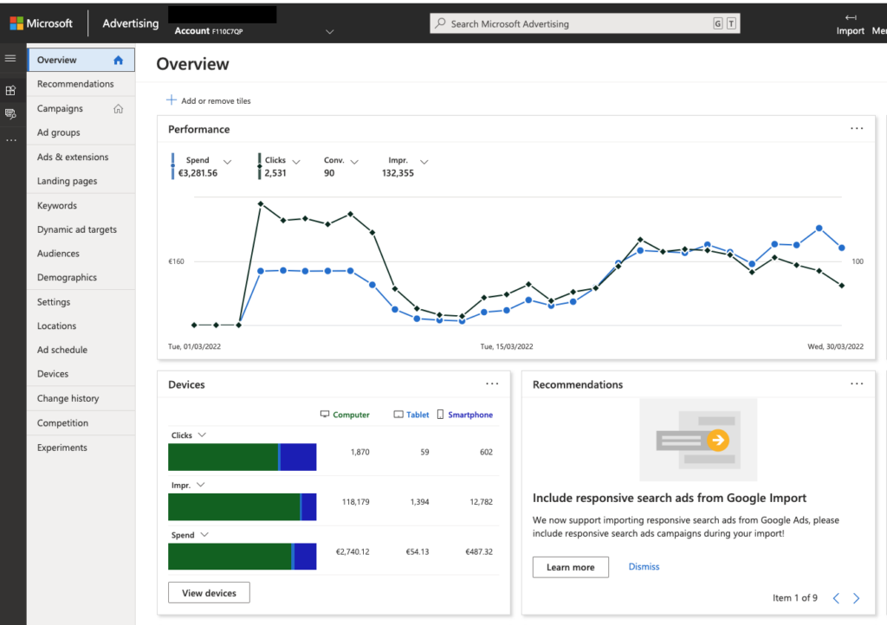Image resolution: width=887 pixels, height=625 pixels.
Task: Open Impr. dropdown in Devices tile
Action: coord(200,484)
